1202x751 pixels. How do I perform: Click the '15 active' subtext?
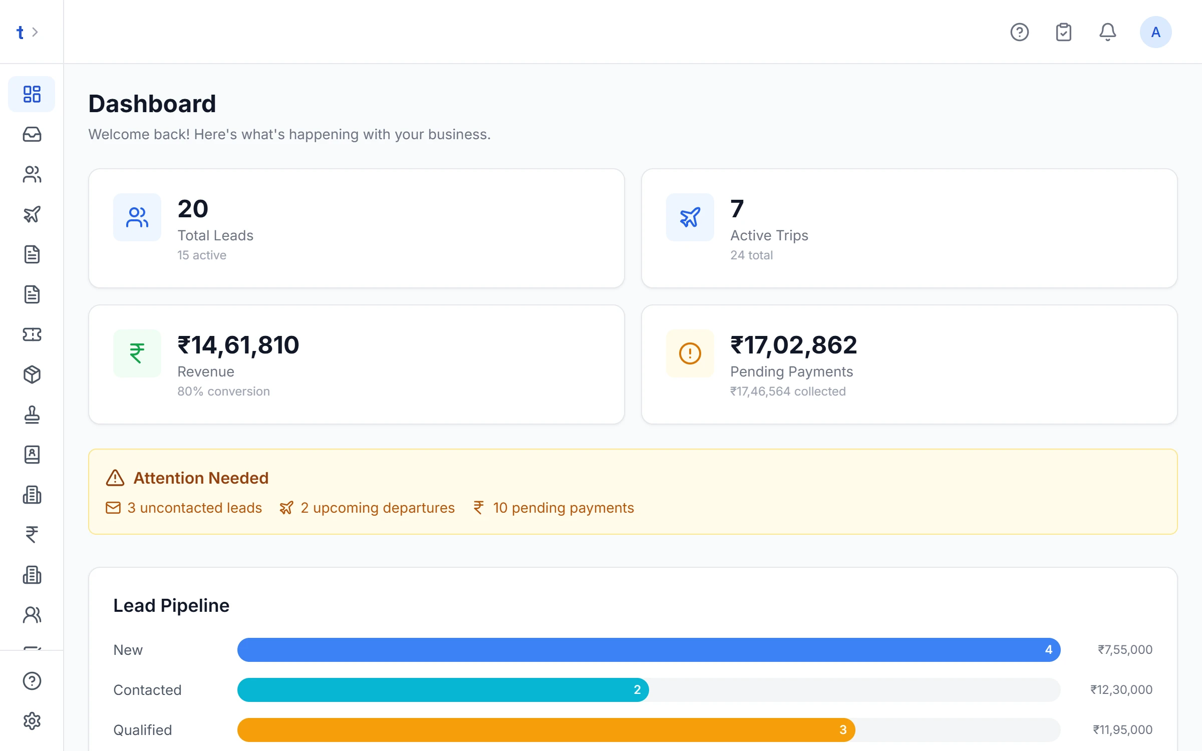point(202,255)
